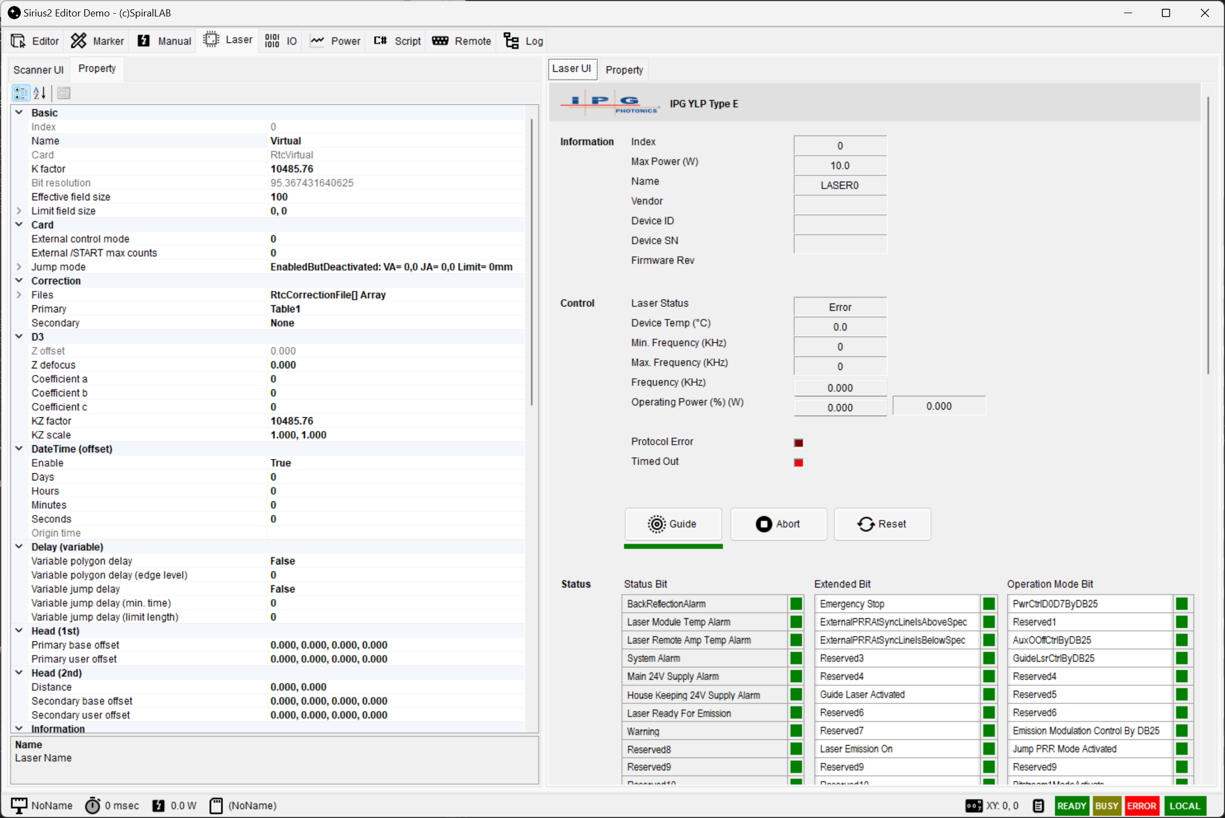This screenshot has width=1225, height=818.
Task: Sort properties alphabetically with the A-Z icon
Action: [x=38, y=93]
